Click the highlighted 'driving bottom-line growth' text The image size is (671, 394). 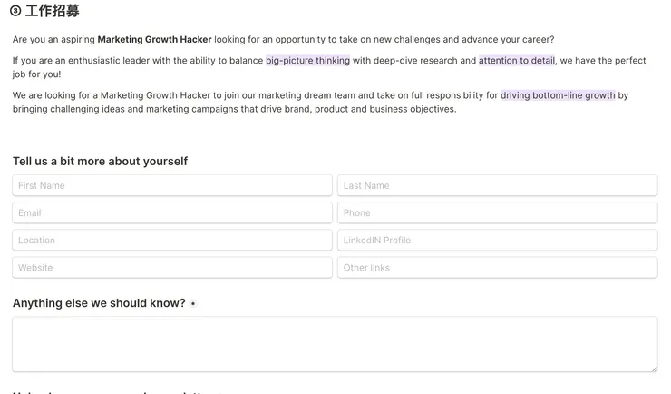click(558, 95)
